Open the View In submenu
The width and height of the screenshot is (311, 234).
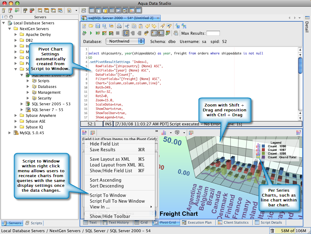pyautogui.click(x=120, y=207)
